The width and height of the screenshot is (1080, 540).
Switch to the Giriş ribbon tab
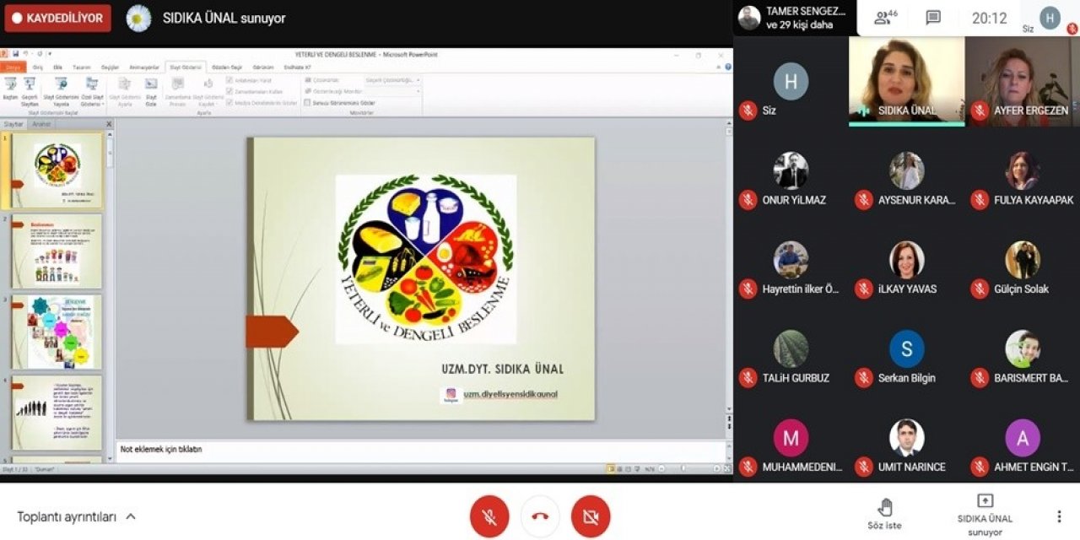pos(37,67)
